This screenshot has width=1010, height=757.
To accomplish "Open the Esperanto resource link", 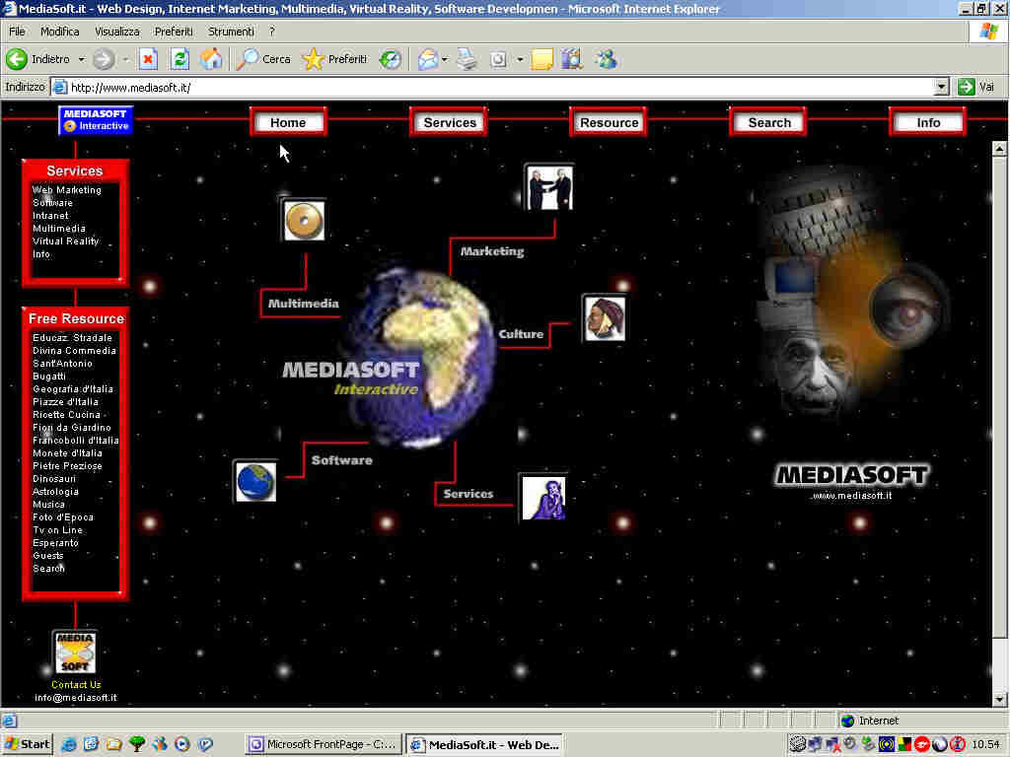I will click(55, 543).
